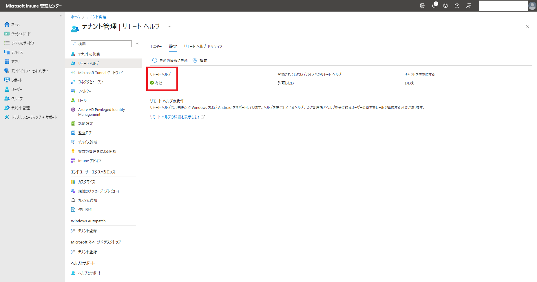The height and width of the screenshot is (282, 537).
Task: Switch to the モニター tab
Action: point(156,46)
